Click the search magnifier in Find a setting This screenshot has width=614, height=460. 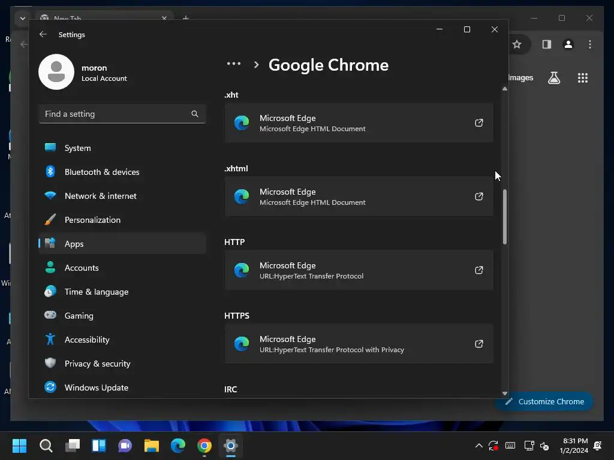(x=195, y=114)
